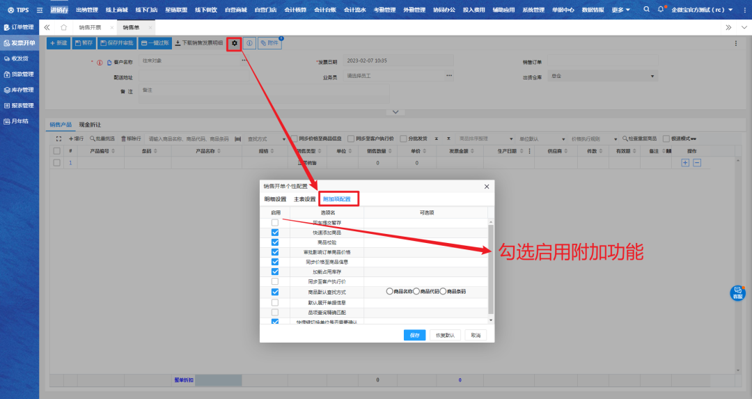Open the notification bell in top bar
The height and width of the screenshot is (399, 752).
660,10
